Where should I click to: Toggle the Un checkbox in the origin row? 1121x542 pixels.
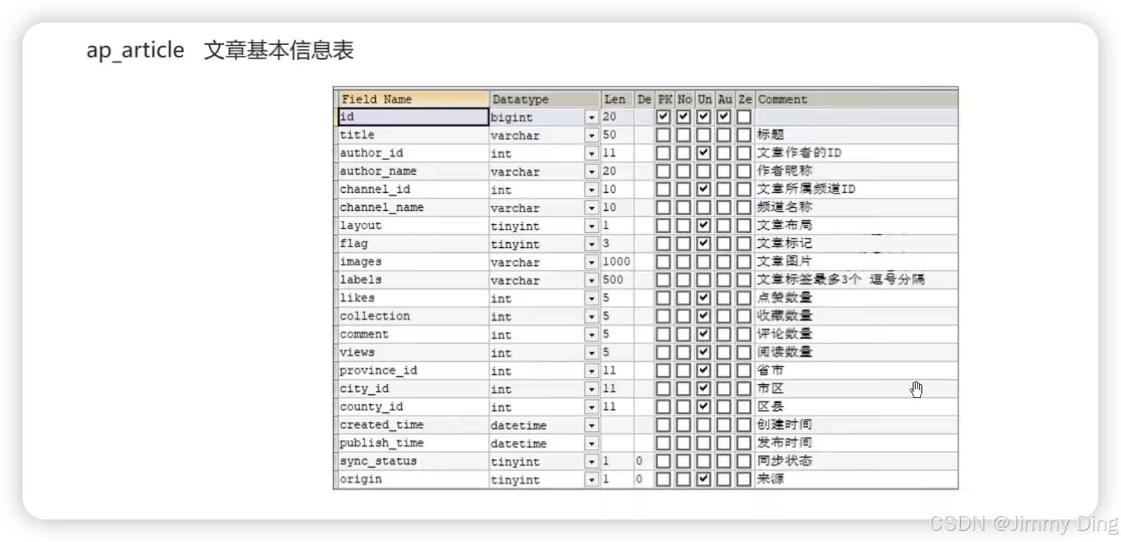[x=704, y=479]
